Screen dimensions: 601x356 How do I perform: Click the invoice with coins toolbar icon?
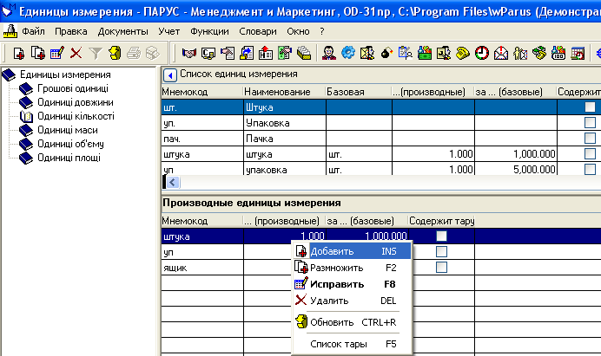click(x=208, y=53)
